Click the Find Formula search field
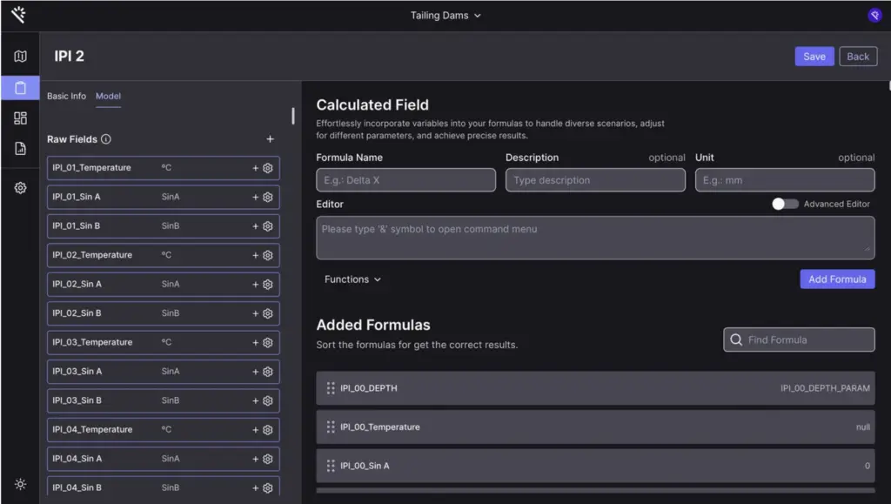The height and width of the screenshot is (504, 891). (799, 339)
